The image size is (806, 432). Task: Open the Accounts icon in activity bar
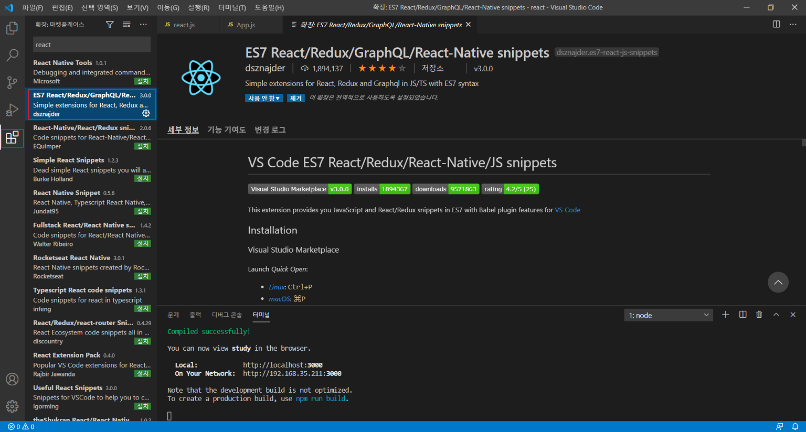(x=12, y=379)
